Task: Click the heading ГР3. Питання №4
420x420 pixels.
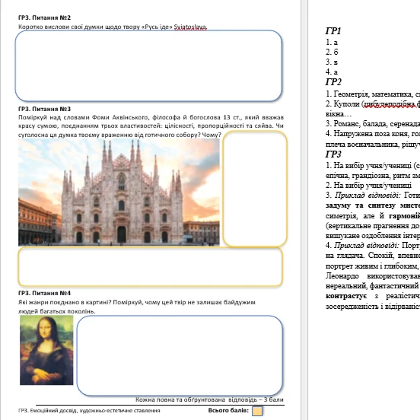Action: [44, 293]
